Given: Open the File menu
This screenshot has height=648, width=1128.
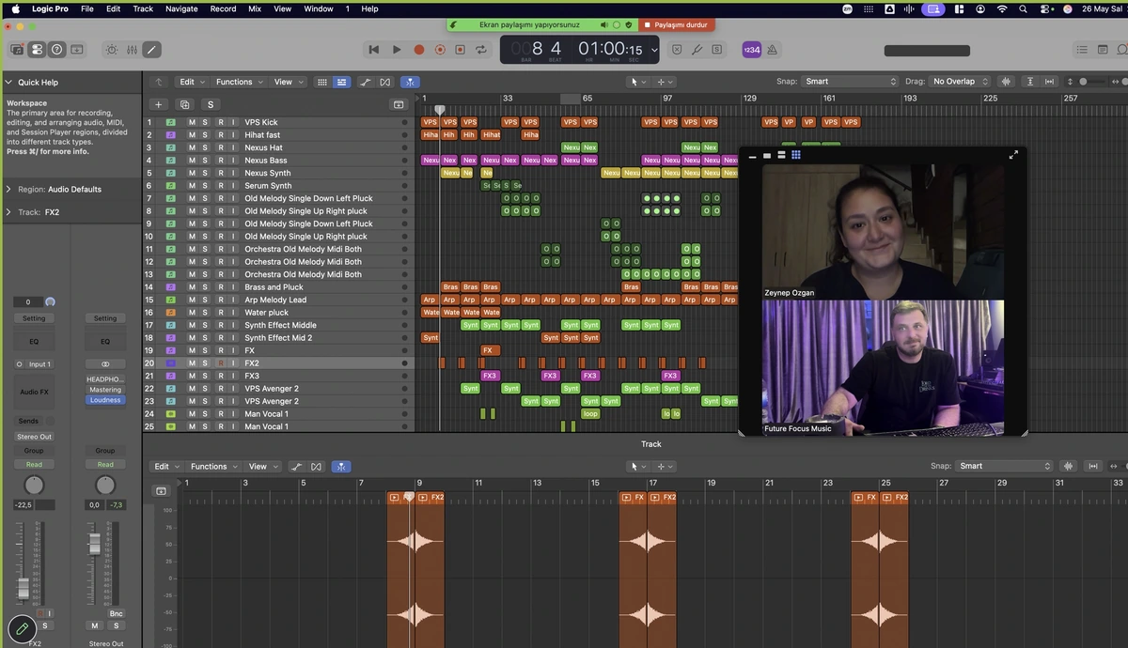Looking at the screenshot, I should pyautogui.click(x=86, y=8).
